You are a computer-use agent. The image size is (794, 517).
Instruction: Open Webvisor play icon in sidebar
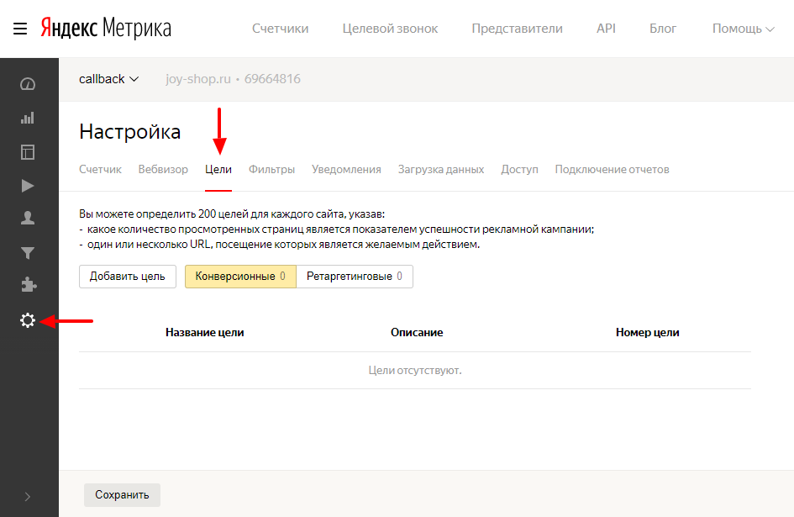[28, 186]
